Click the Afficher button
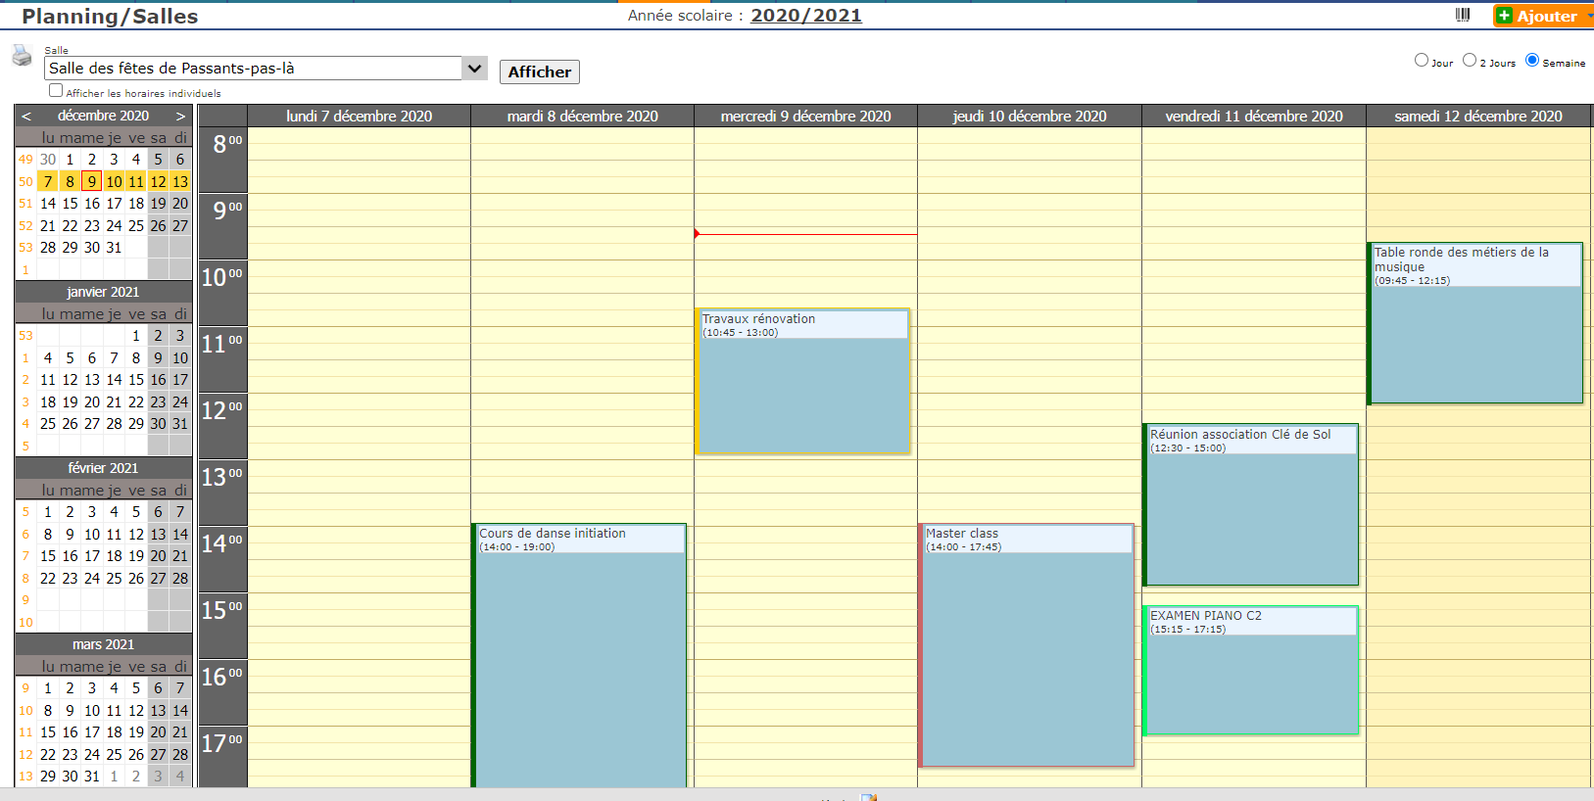This screenshot has width=1594, height=801. coord(540,71)
